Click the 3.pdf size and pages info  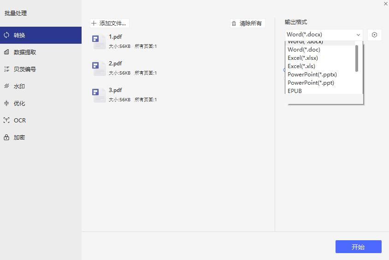pyautogui.click(x=133, y=100)
